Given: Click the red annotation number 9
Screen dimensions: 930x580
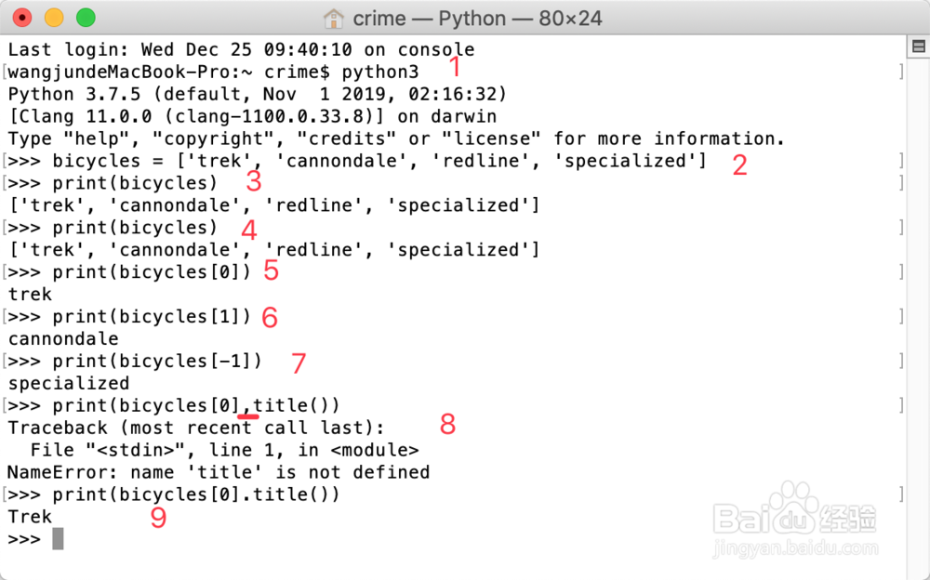Looking at the screenshot, I should click(x=158, y=518).
